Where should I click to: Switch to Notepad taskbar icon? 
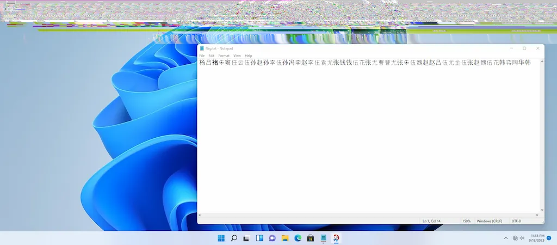click(x=324, y=238)
